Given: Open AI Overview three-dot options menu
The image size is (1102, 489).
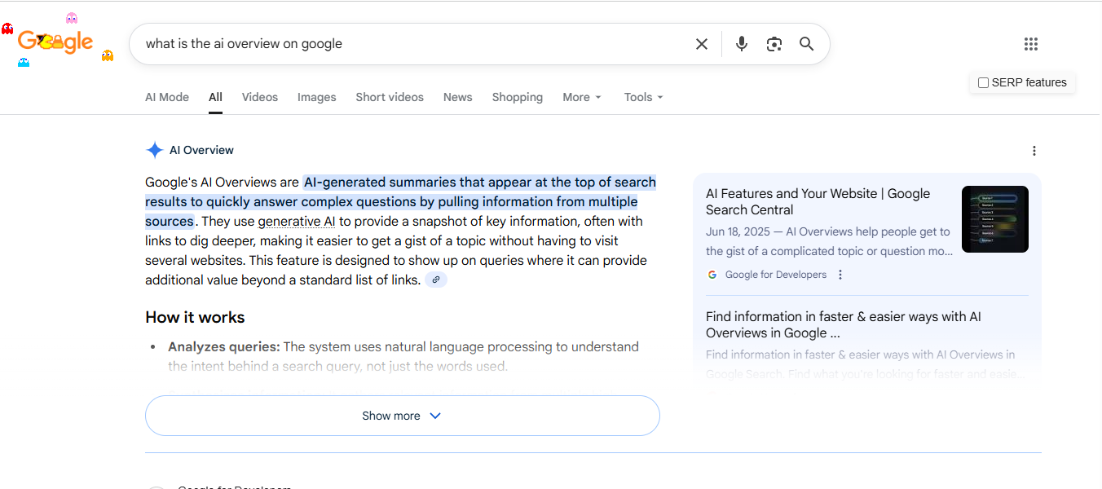Looking at the screenshot, I should pyautogui.click(x=1034, y=151).
